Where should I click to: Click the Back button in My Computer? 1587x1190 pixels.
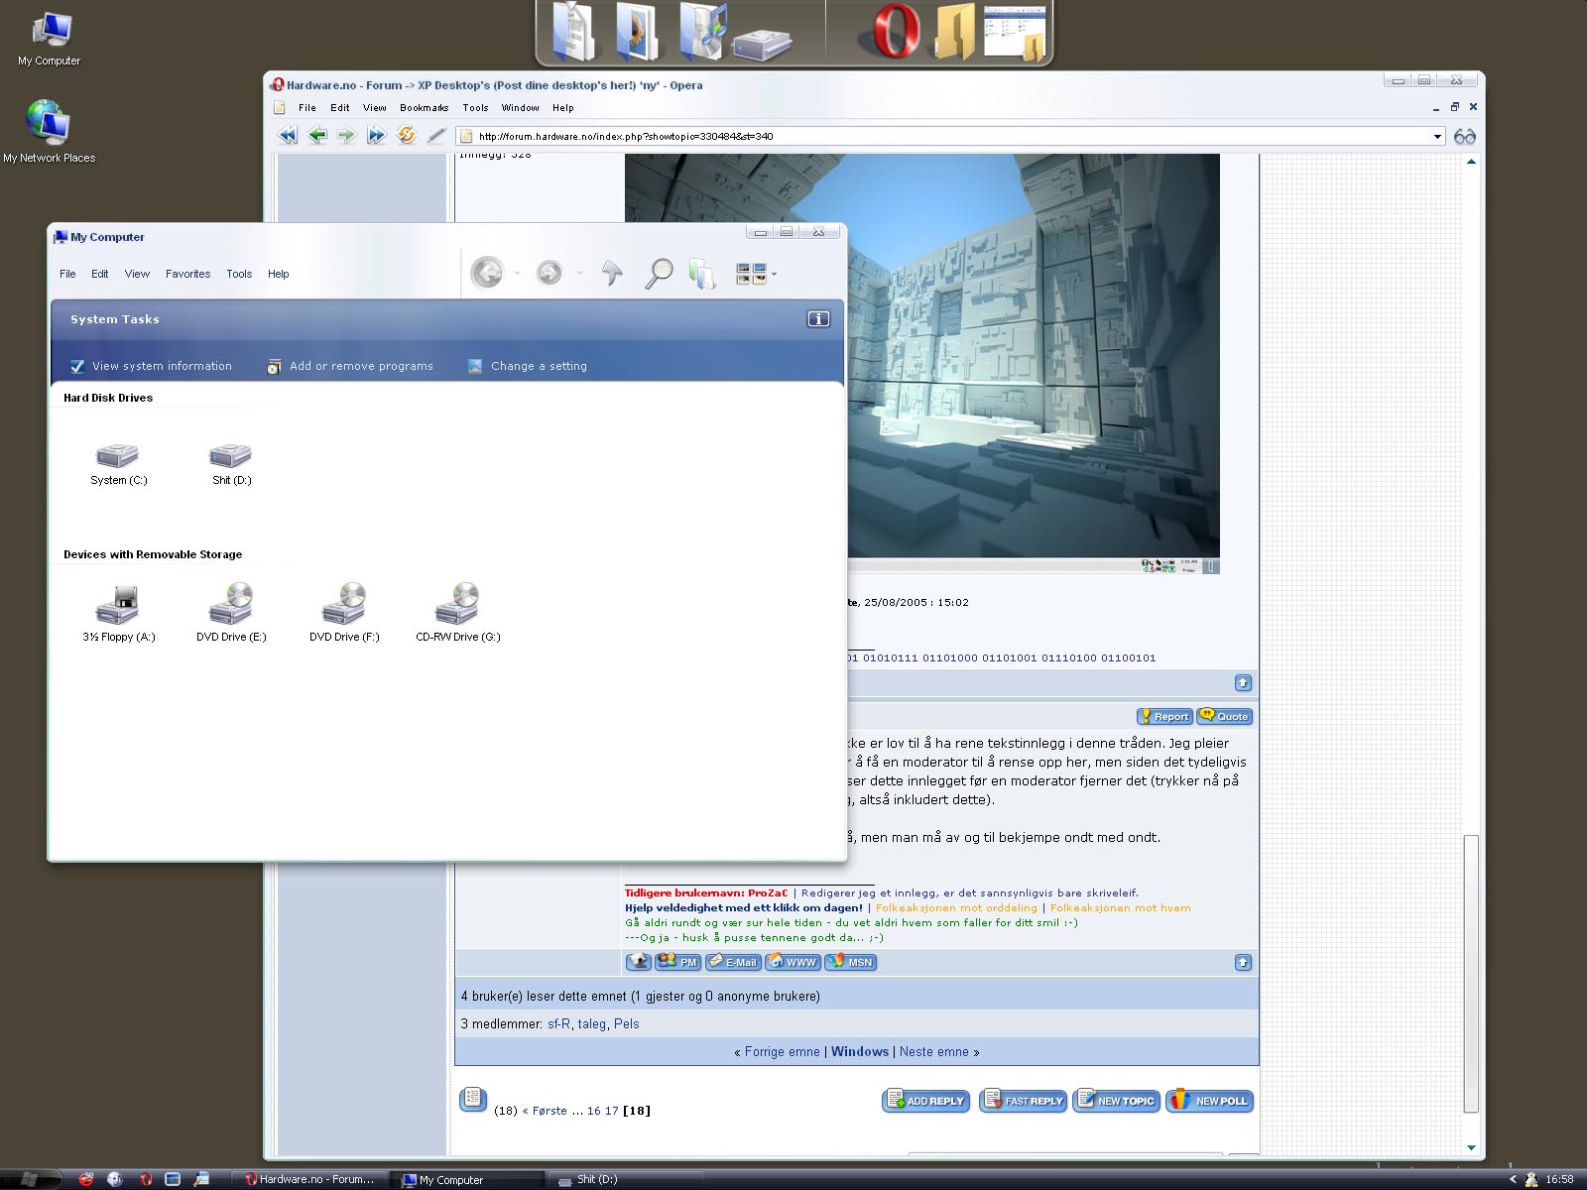[487, 272]
